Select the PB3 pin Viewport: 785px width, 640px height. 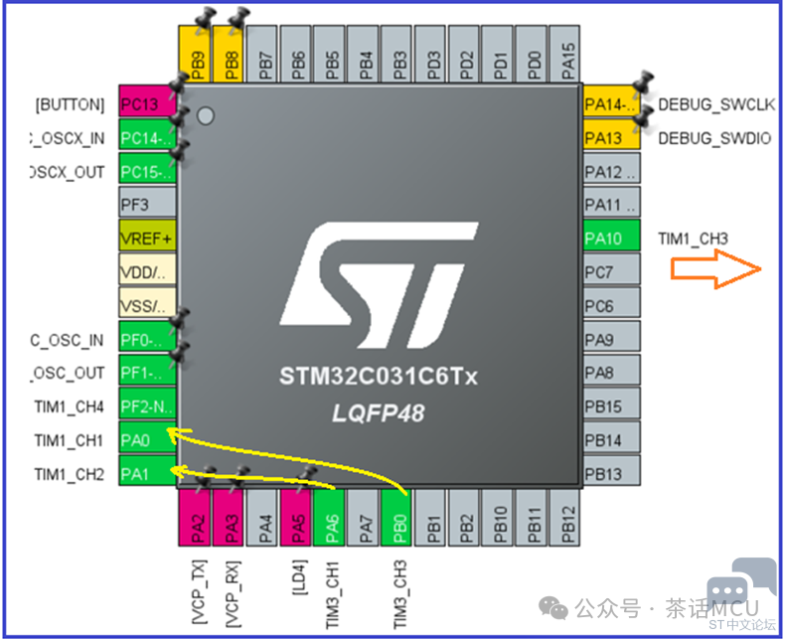pyautogui.click(x=396, y=55)
